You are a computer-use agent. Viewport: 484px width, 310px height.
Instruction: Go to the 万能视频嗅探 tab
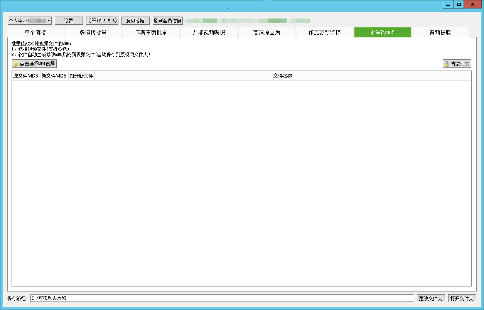click(209, 33)
